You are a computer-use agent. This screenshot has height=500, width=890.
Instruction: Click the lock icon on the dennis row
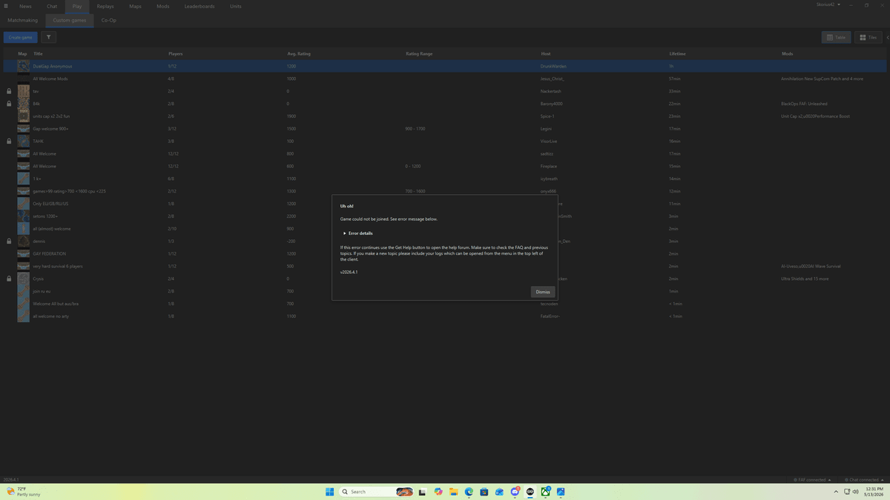(x=9, y=241)
